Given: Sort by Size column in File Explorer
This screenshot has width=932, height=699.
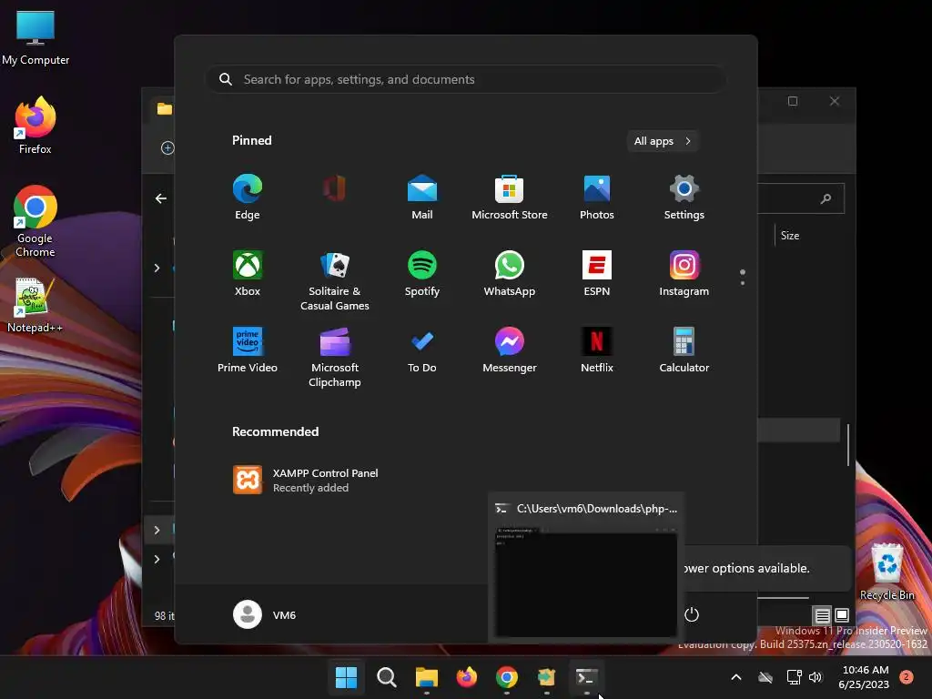Looking at the screenshot, I should tap(790, 236).
